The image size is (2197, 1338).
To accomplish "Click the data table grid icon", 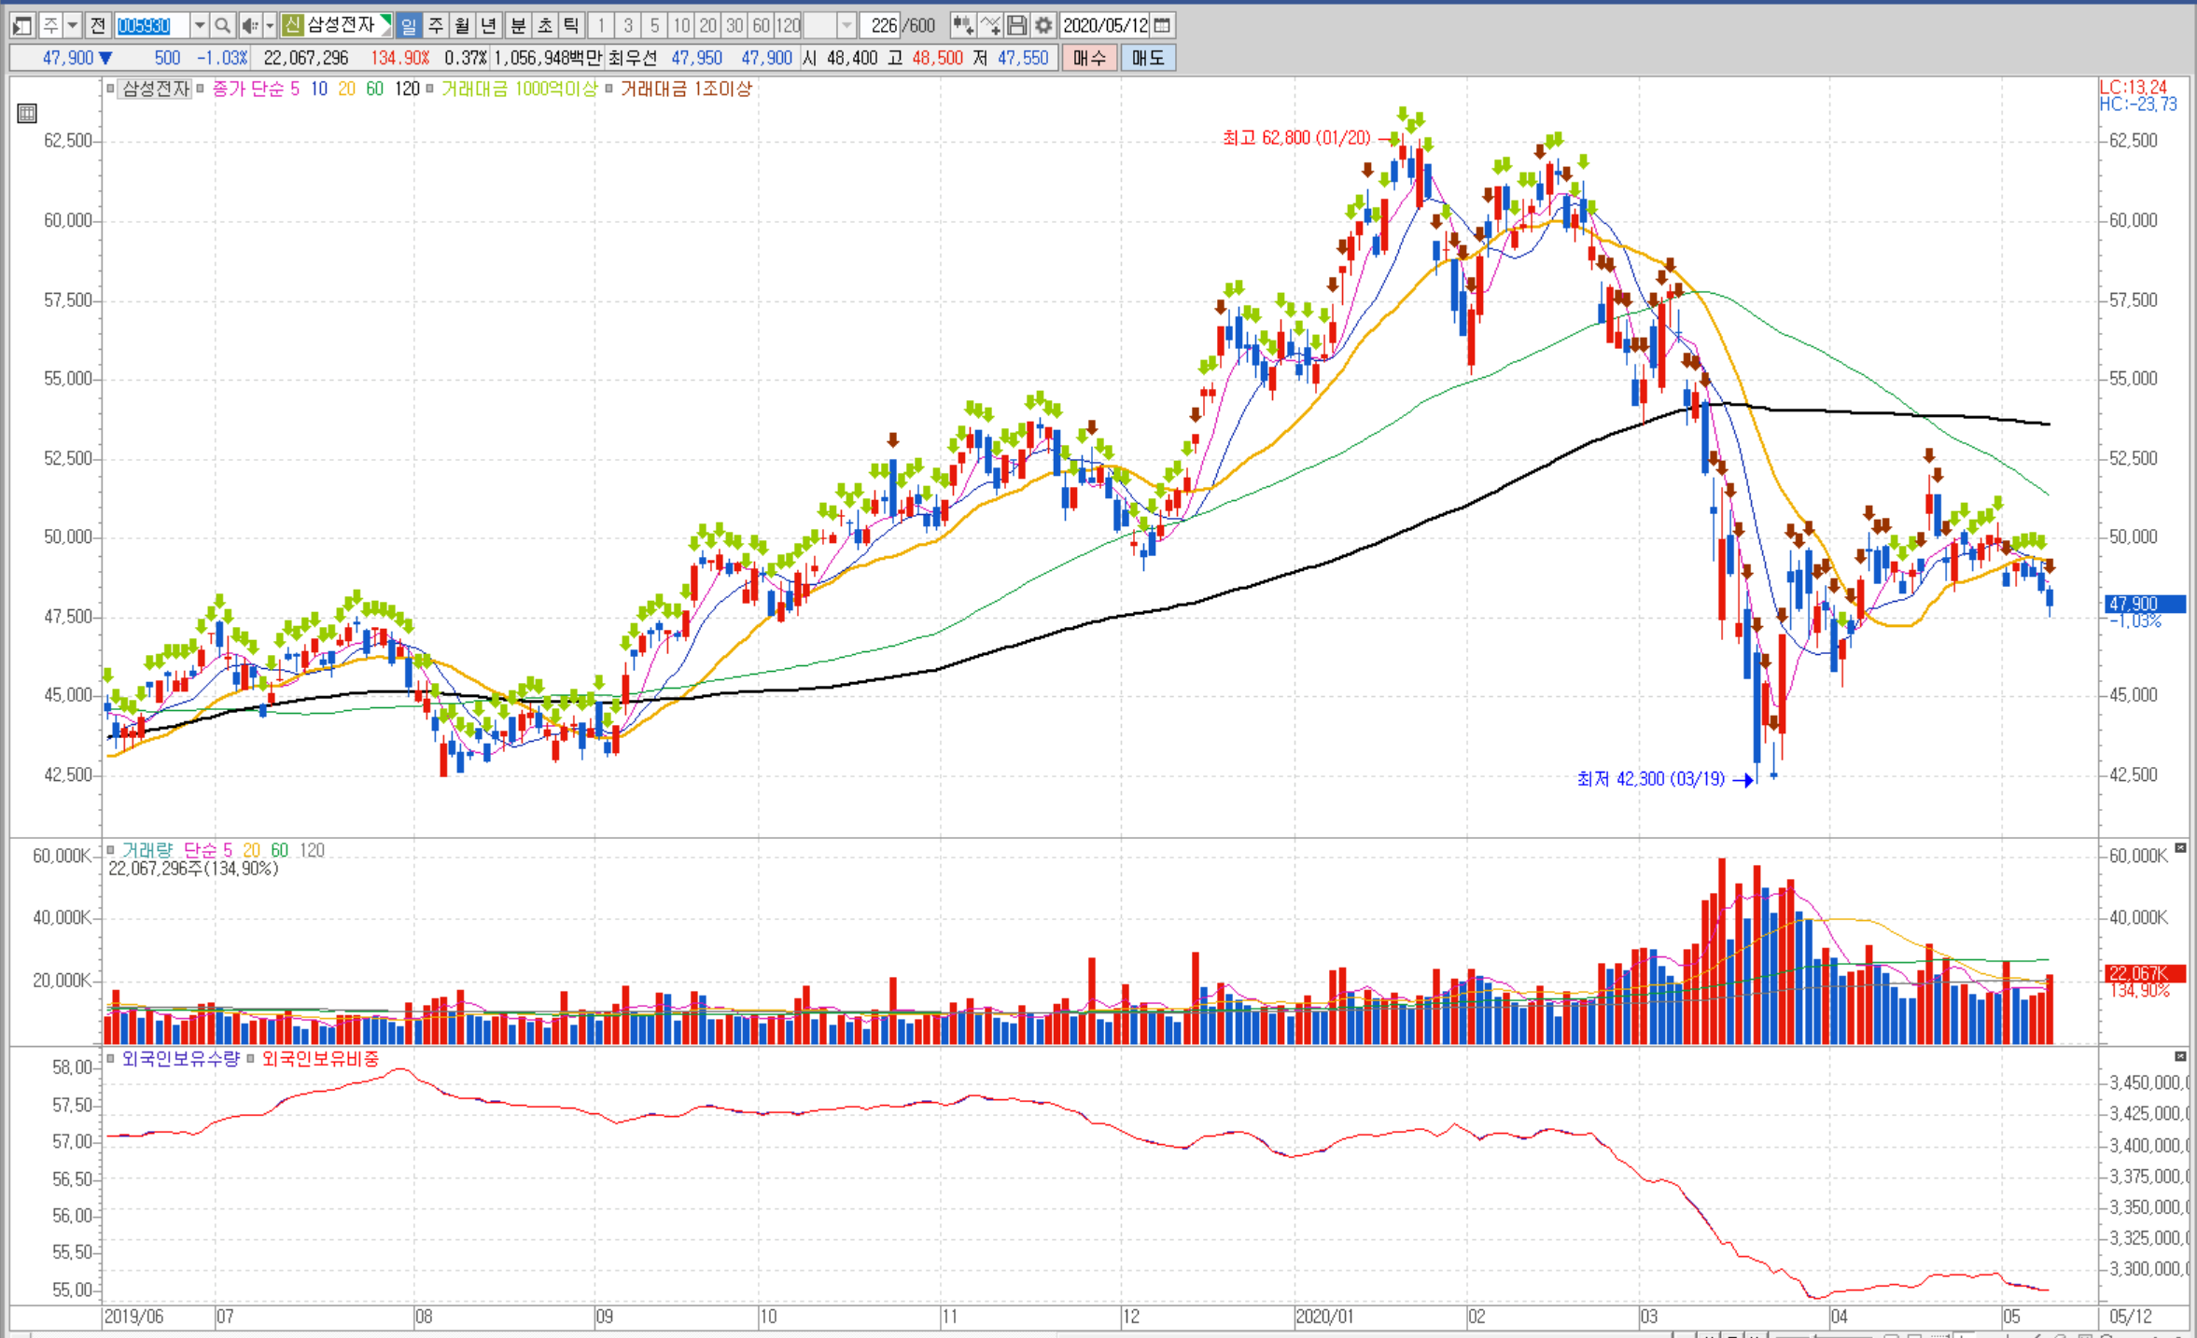I will click(27, 114).
